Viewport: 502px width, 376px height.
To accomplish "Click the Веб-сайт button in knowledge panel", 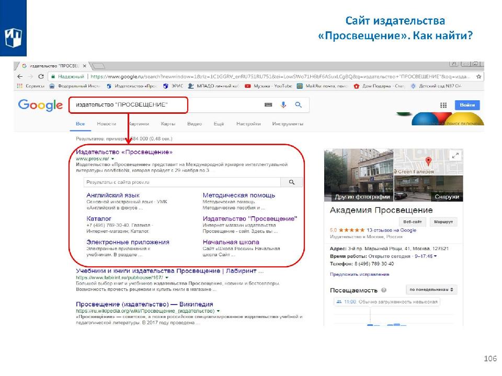I will click(412, 222).
